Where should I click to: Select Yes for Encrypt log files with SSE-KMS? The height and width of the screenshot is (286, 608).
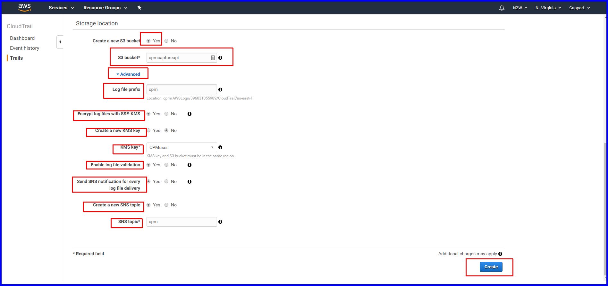click(148, 114)
